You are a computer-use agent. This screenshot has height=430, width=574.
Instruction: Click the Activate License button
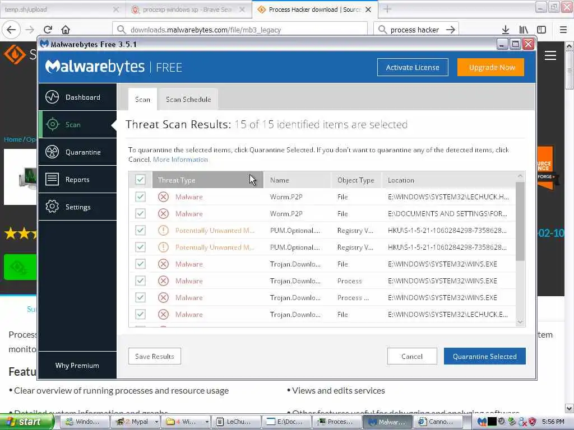click(x=413, y=67)
